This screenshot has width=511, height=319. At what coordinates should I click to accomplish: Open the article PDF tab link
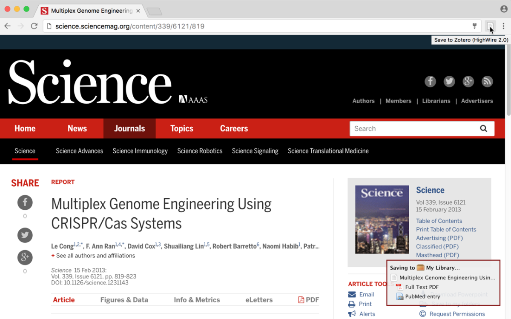point(309,300)
